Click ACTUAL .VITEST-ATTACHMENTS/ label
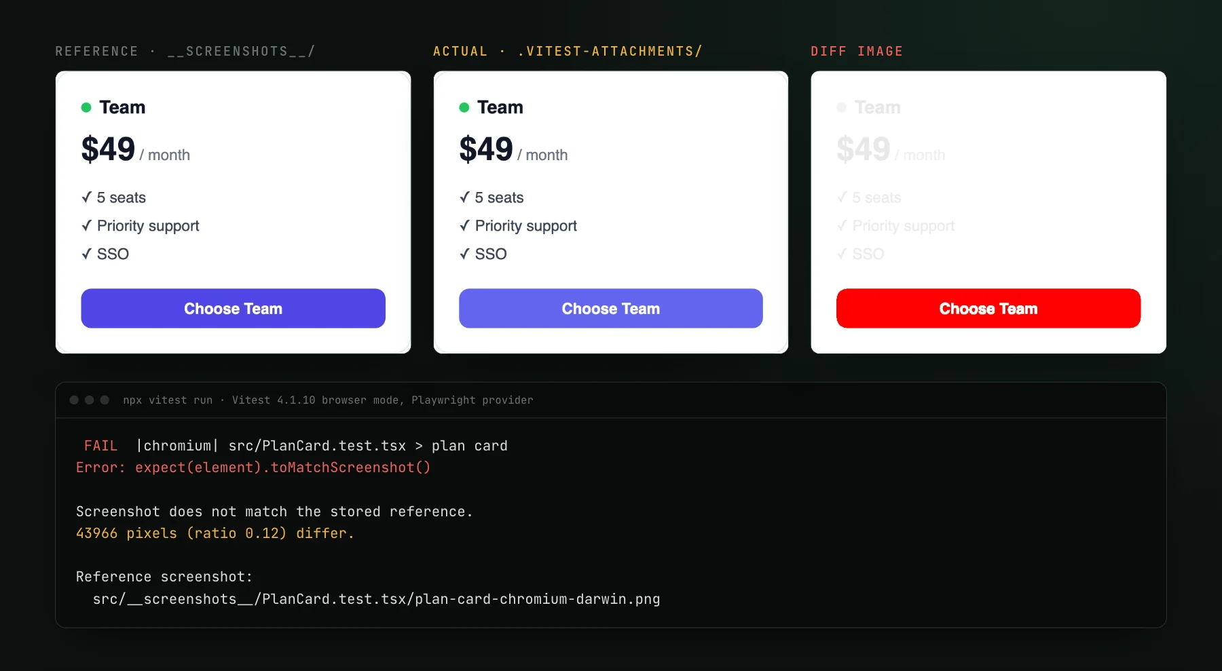Image resolution: width=1222 pixels, height=671 pixels. click(568, 52)
